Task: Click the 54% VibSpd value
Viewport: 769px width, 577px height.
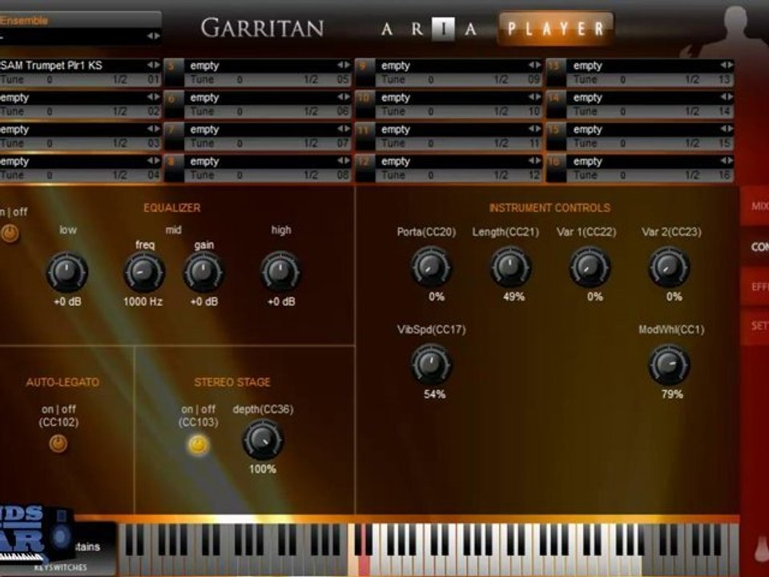Action: 434,394
